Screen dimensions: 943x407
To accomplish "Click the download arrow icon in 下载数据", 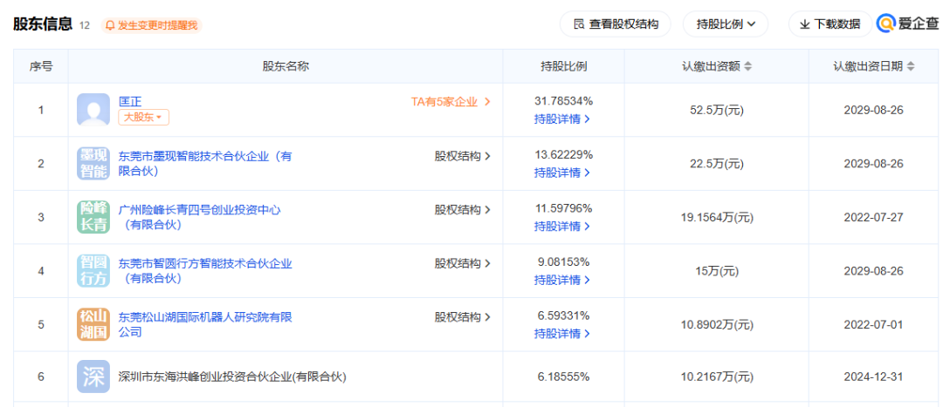I will tap(805, 24).
